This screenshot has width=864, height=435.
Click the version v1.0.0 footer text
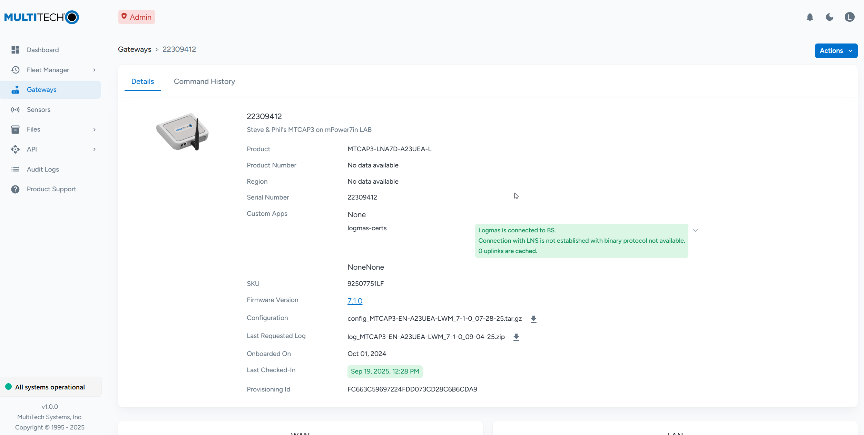click(x=50, y=407)
